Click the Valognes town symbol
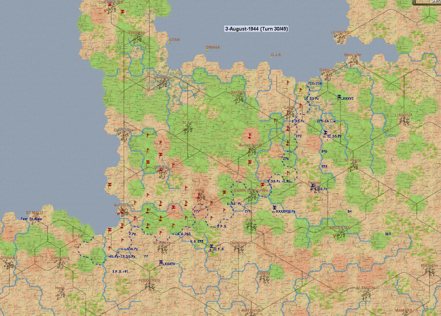This screenshot has height=316, width=441. (x=137, y=38)
